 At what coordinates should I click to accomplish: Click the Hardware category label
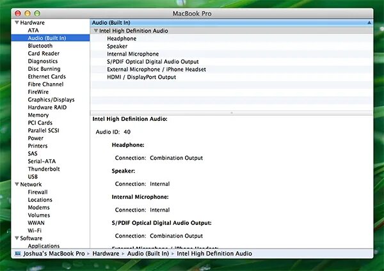(x=33, y=22)
